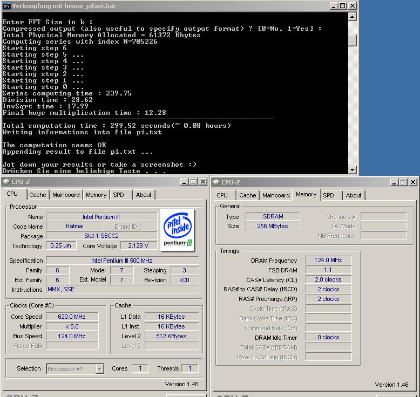This screenshot has width=420, height=397.
Task: Click the L1 Inst. cache value
Action: pos(172,326)
